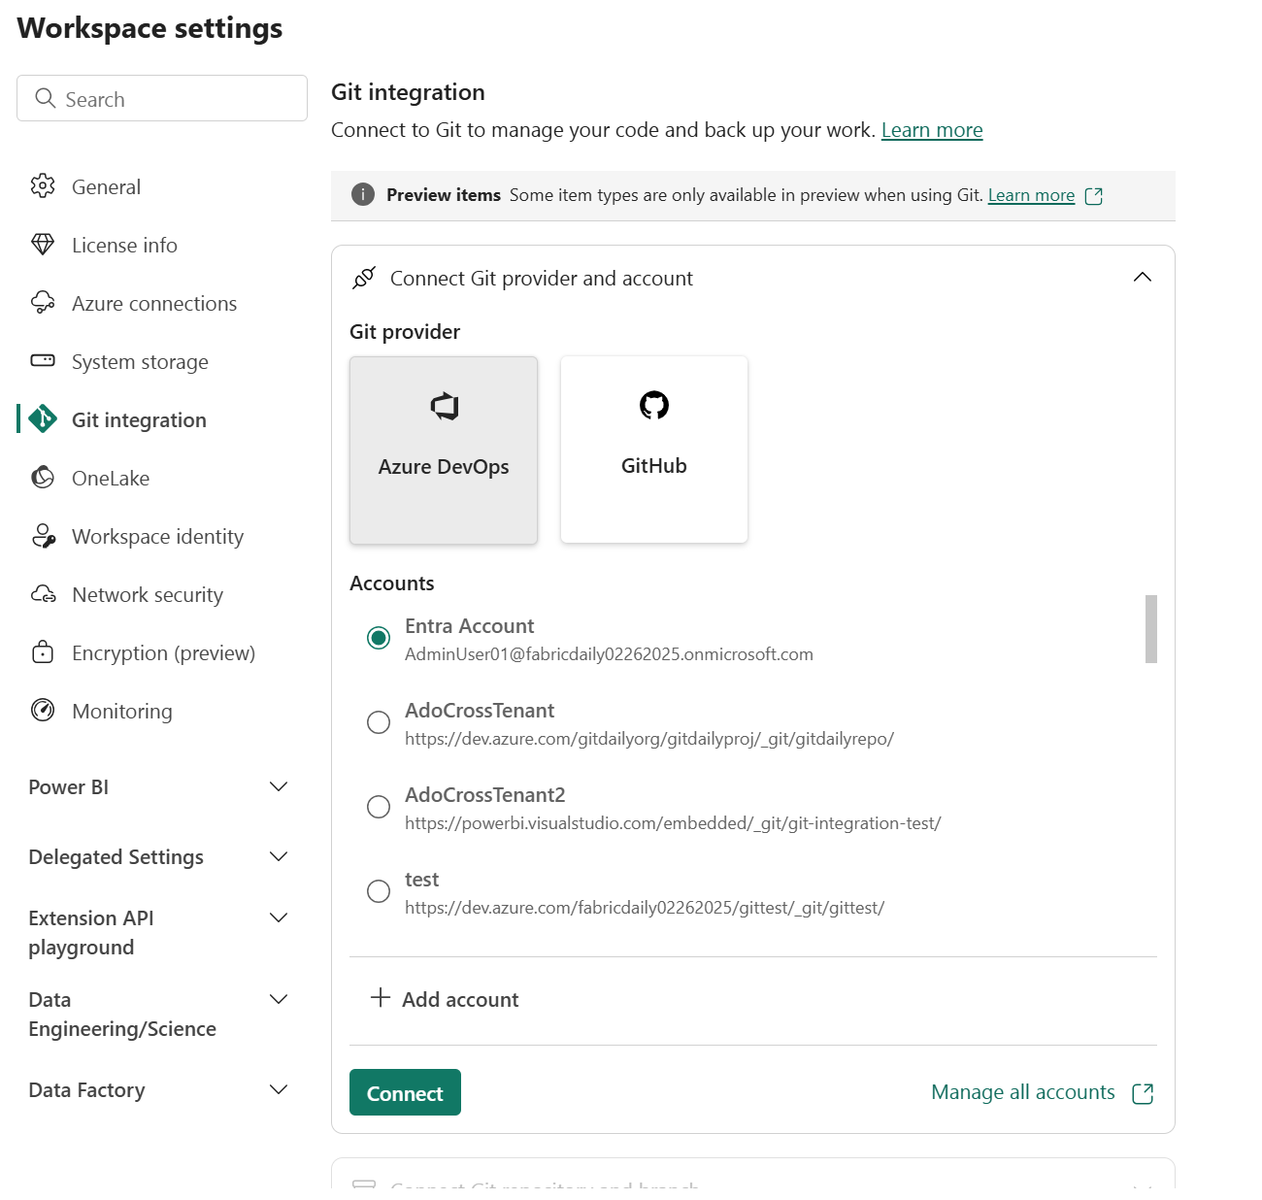The image size is (1262, 1200).
Task: Click the plus icon for Add account
Action: (x=381, y=998)
